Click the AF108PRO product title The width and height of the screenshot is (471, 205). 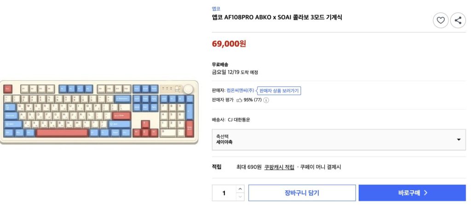(277, 17)
